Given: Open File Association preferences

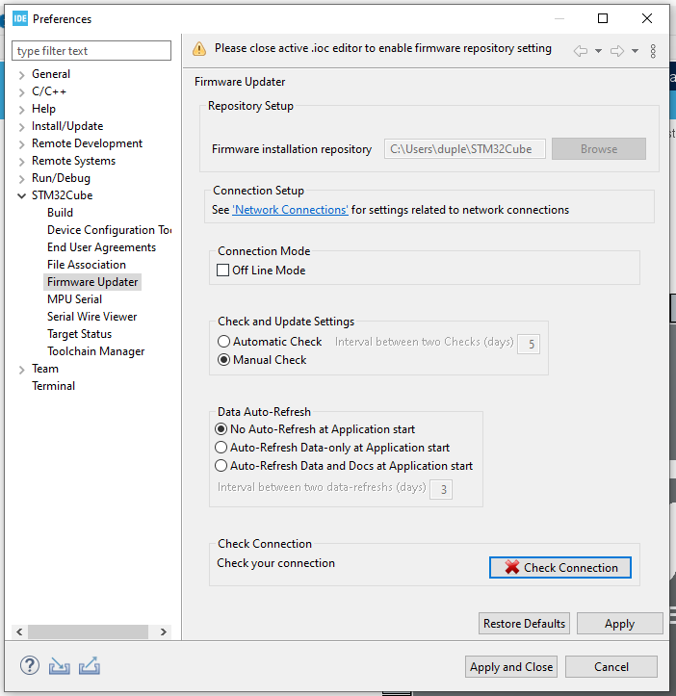Looking at the screenshot, I should [87, 265].
